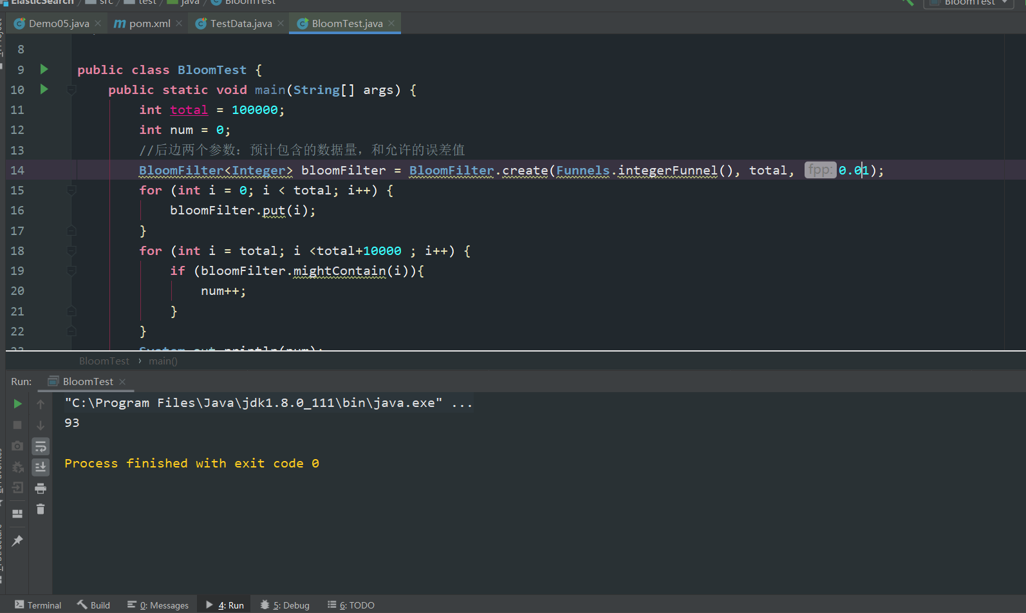Click the Build hammer icon in toolbar
Screen dimensions: 1026x613
(x=908, y=3)
